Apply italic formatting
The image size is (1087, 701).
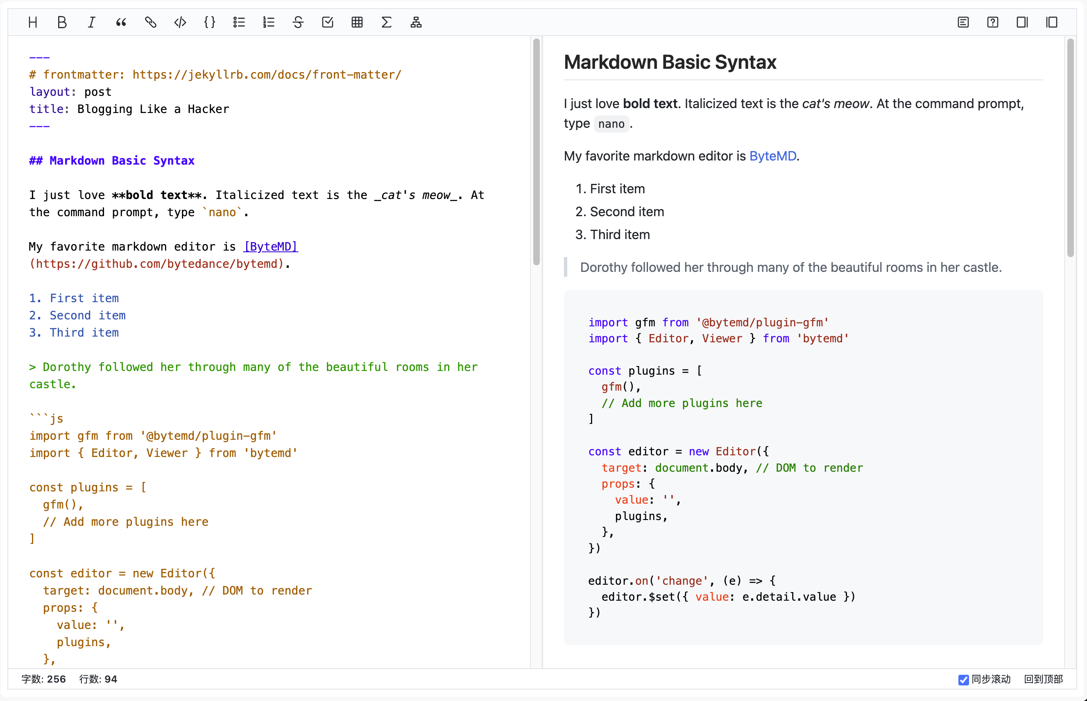91,22
